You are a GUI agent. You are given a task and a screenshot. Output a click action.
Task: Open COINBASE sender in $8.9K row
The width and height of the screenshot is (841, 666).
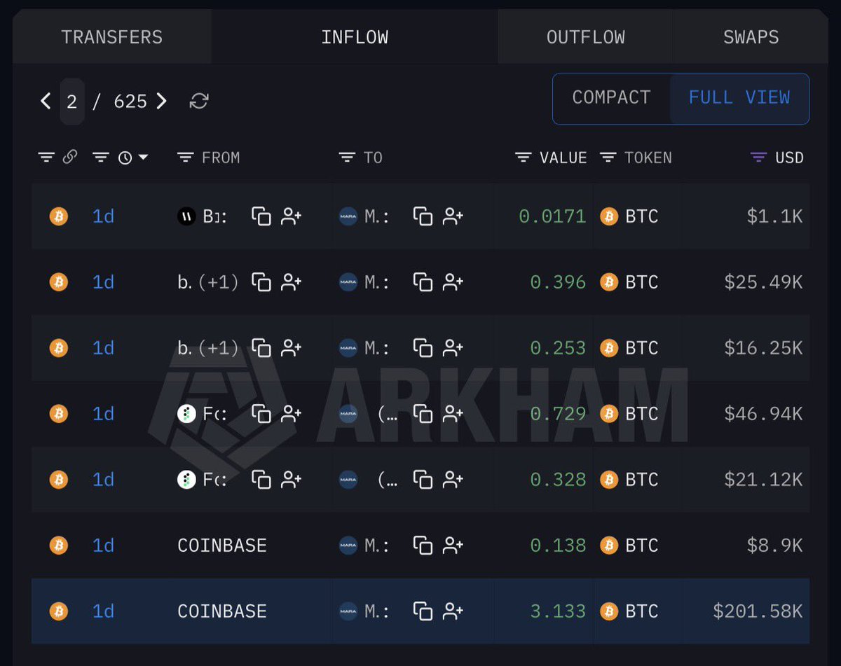click(x=222, y=546)
